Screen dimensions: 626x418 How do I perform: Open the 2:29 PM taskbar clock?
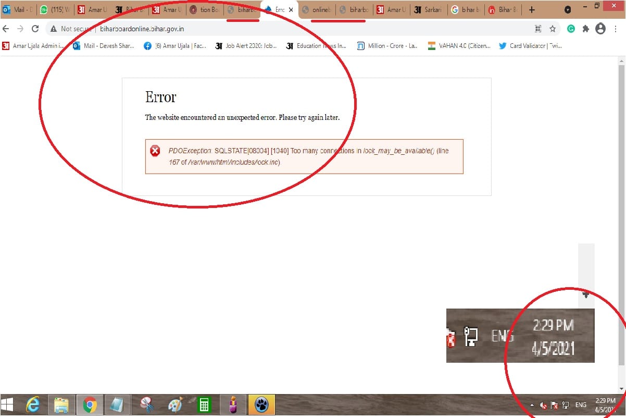(x=605, y=405)
